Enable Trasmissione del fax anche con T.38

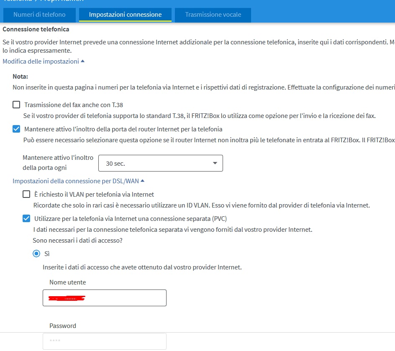pos(16,105)
